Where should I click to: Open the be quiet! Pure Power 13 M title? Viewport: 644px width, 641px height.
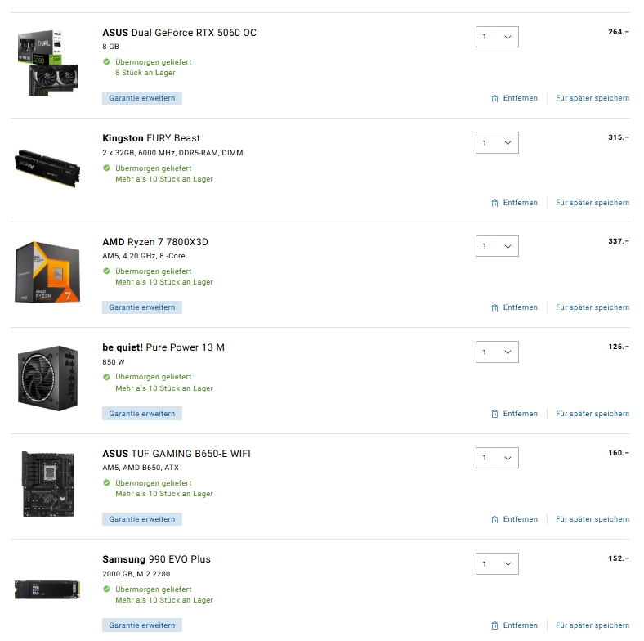[x=163, y=347]
